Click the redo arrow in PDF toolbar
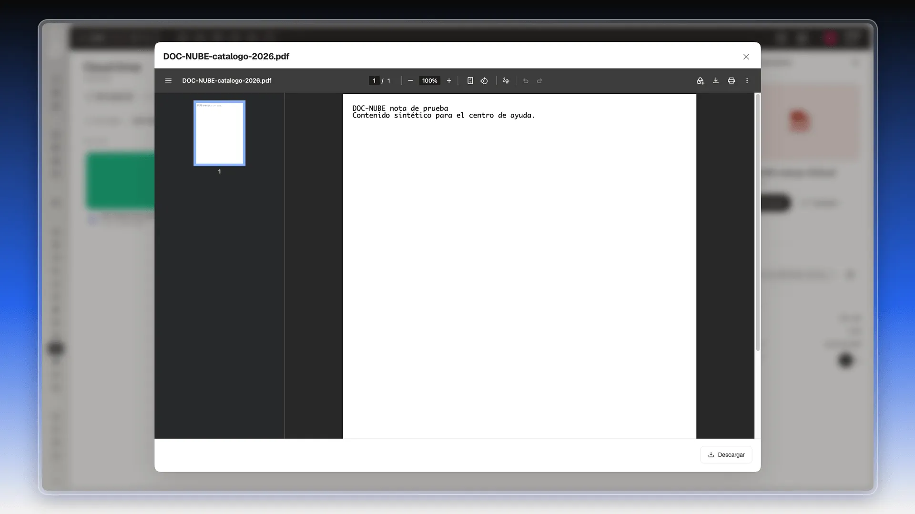The height and width of the screenshot is (514, 915). pyautogui.click(x=539, y=81)
